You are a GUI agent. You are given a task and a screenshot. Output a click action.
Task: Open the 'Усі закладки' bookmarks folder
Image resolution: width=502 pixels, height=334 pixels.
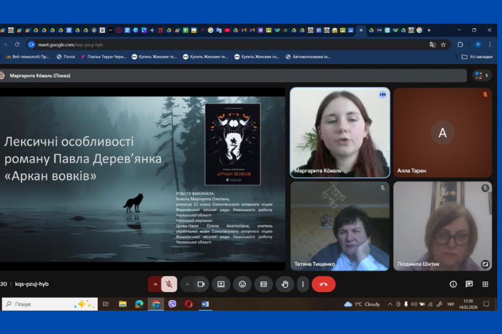click(x=477, y=57)
